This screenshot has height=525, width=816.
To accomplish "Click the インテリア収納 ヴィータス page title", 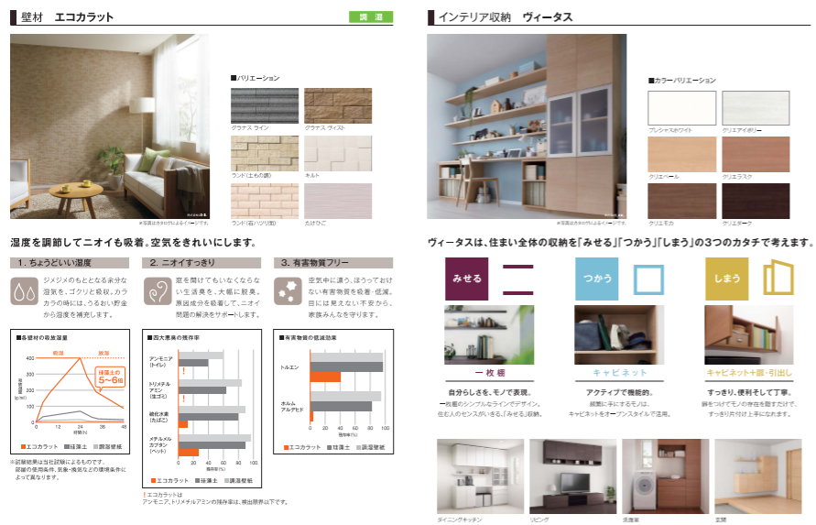I will click(506, 17).
